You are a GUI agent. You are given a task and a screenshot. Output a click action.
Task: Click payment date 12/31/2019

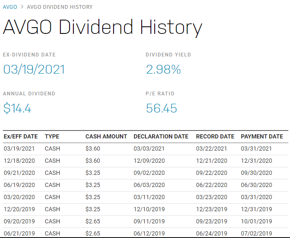tap(256, 209)
